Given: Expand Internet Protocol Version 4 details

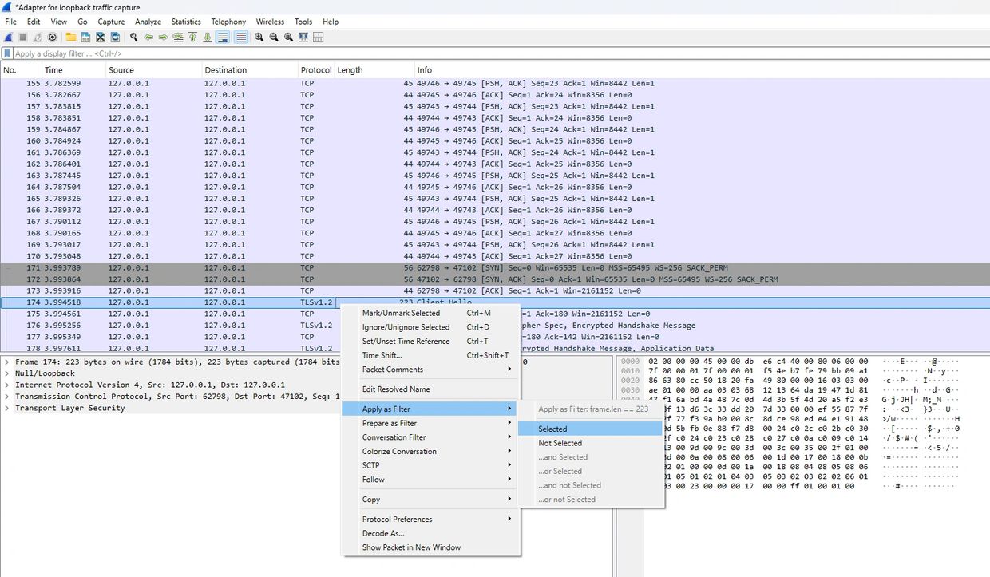Looking at the screenshot, I should 7,385.
